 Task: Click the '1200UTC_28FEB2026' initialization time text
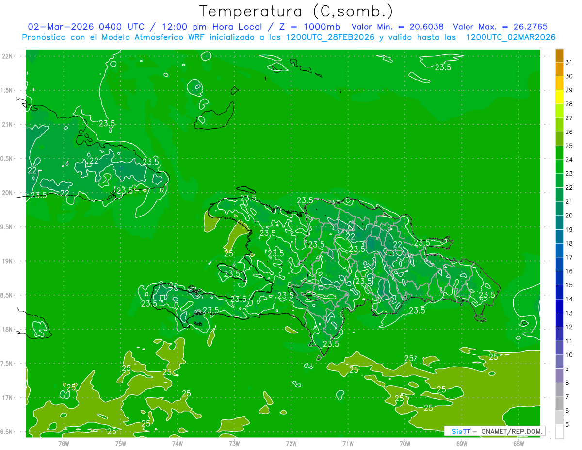329,37
